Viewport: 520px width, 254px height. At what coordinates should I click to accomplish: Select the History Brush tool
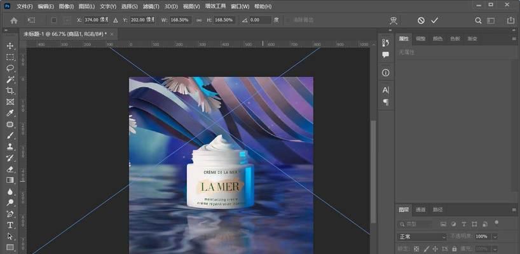pyautogui.click(x=10, y=158)
